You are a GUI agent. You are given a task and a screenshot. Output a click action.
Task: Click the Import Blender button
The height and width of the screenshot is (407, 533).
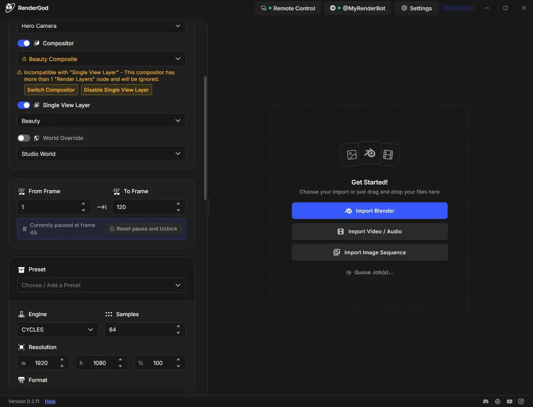pos(370,211)
